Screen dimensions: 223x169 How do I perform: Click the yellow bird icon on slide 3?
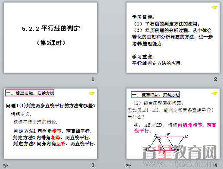coord(92,93)
